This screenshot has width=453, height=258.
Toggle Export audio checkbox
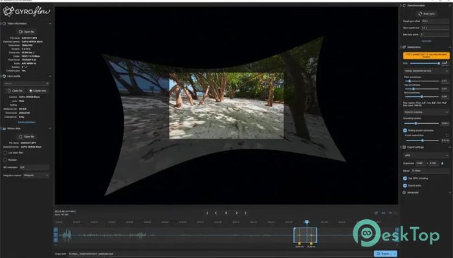[x=405, y=186]
